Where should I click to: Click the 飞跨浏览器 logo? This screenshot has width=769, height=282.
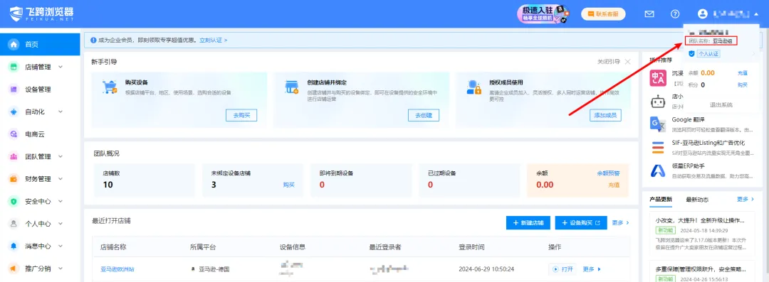(42, 13)
